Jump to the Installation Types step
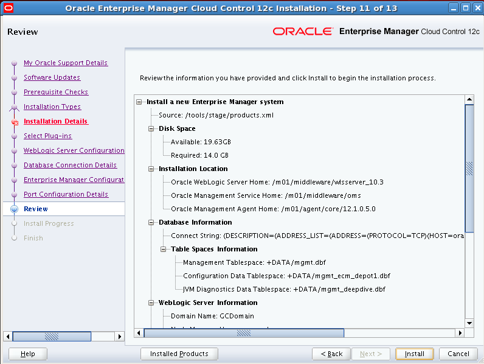The height and width of the screenshot is (364, 484). click(x=52, y=107)
